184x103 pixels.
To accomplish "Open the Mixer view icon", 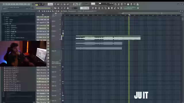I will [x=102, y=8].
